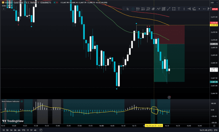
Task: Open the 3EMA indicator legend entry
Action: tap(7, 6)
